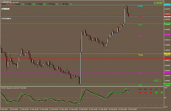Click the large 0.9087 price readout
Image resolution: width=171 pixels, height=111 pixels.
[159, 3]
